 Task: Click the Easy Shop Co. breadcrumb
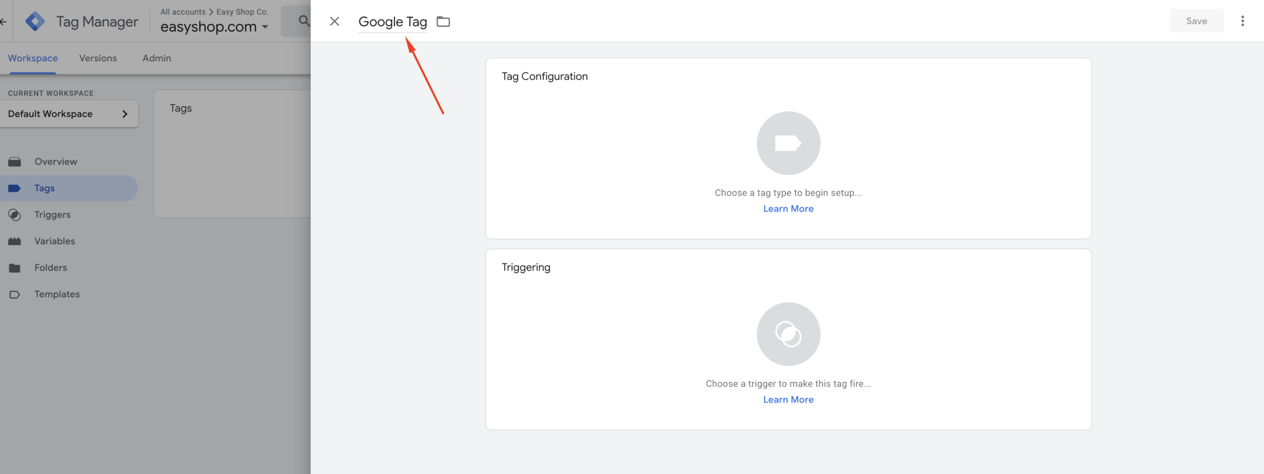coord(242,12)
